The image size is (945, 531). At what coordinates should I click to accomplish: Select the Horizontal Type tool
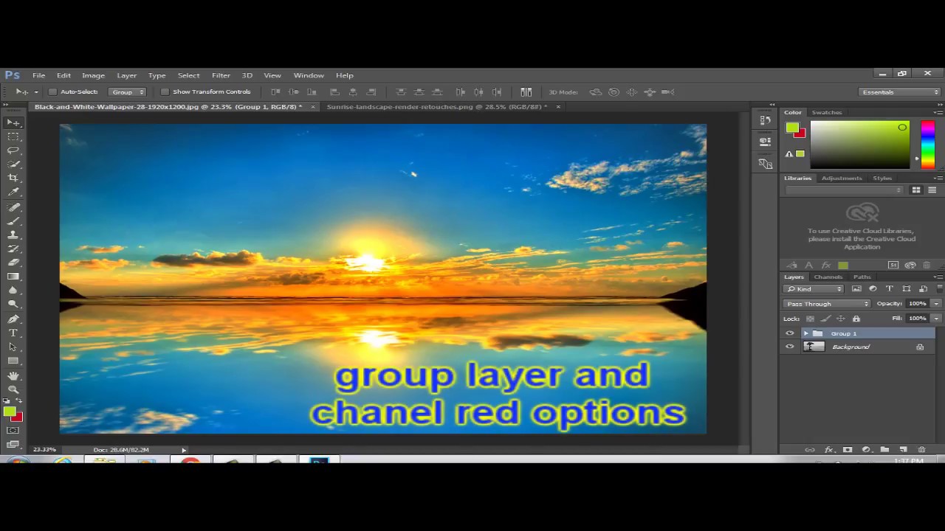13,333
